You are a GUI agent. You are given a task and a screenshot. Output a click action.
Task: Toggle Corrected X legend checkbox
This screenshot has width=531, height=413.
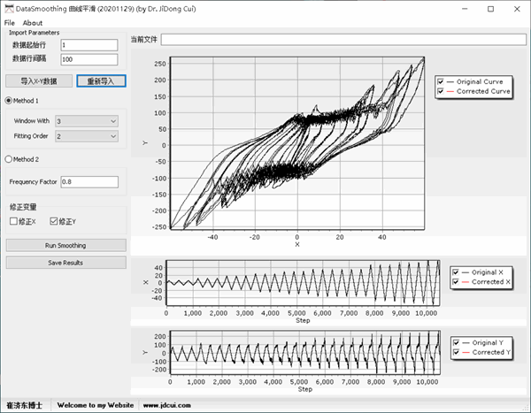pyautogui.click(x=456, y=281)
